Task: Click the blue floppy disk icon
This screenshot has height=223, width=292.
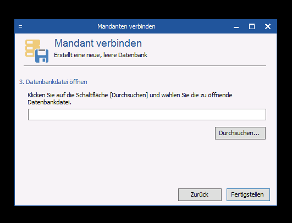Action: [x=42, y=56]
